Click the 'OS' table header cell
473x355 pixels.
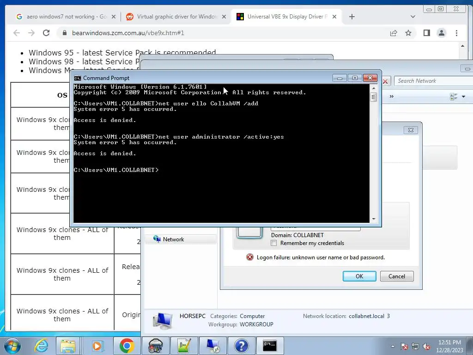click(62, 95)
